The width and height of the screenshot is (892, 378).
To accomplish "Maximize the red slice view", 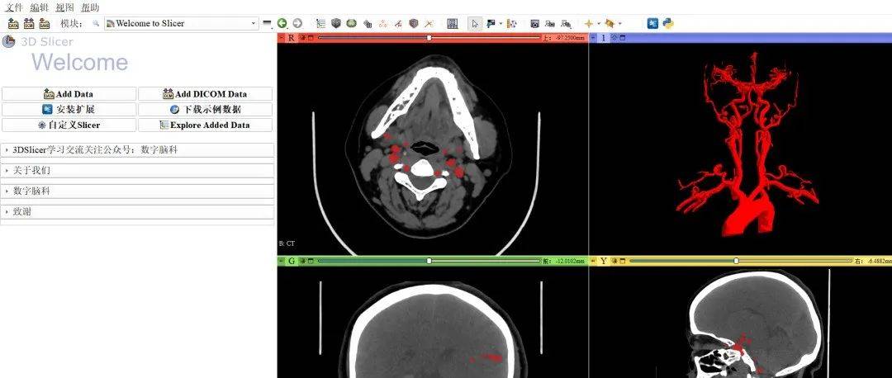I will tap(311, 37).
